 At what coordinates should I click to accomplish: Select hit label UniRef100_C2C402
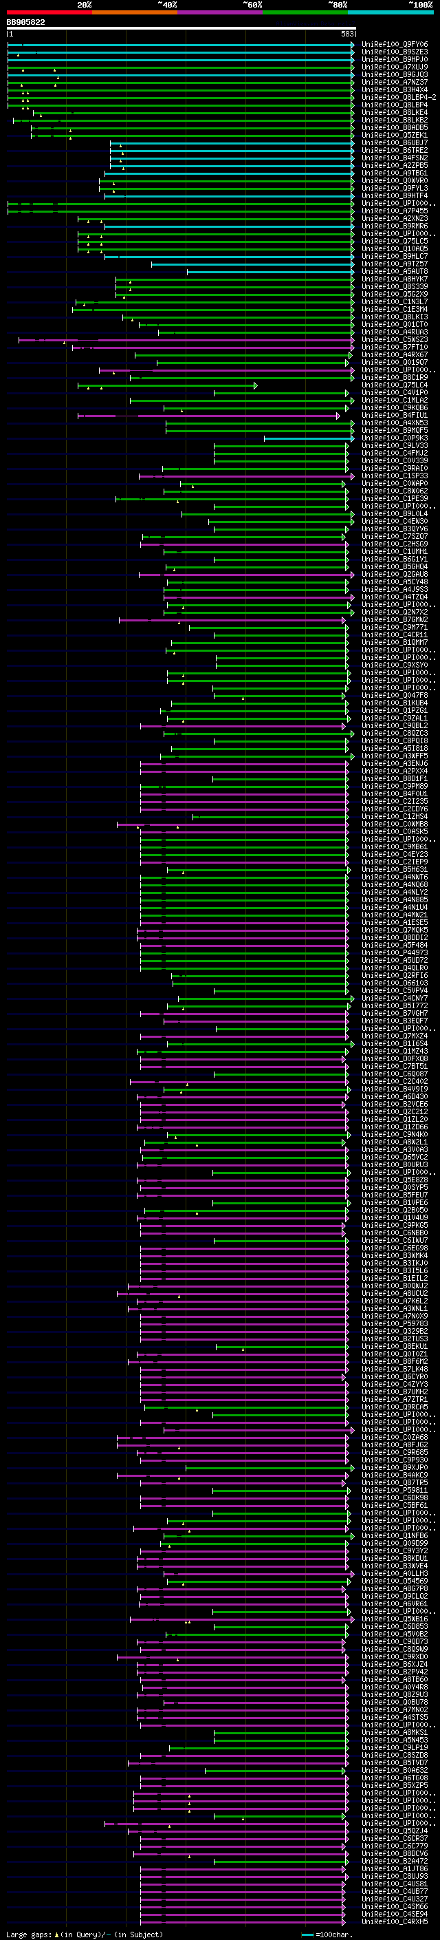(x=394, y=1081)
